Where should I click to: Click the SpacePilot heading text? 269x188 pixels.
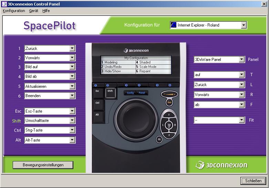point(50,26)
